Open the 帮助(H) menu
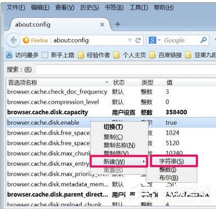Image resolution: width=216 pixels, height=209 pixels. [x=163, y=7]
